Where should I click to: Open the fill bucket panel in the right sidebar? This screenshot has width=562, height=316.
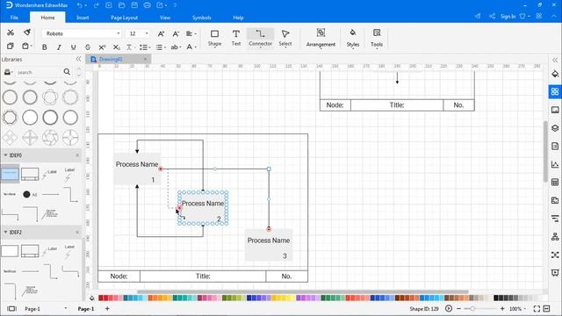click(x=555, y=74)
